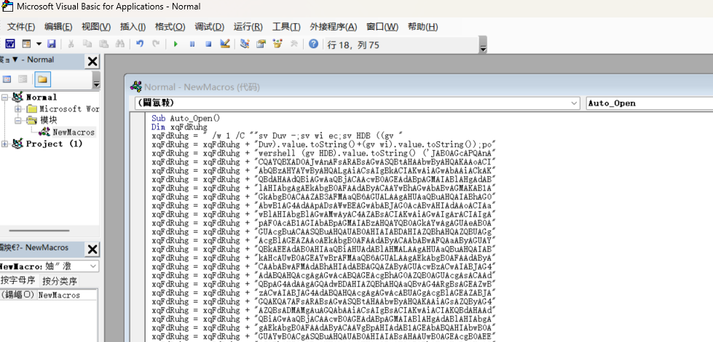The width and height of the screenshot is (713, 342).
Task: Toggle Folders view in project pane
Action: (x=42, y=79)
